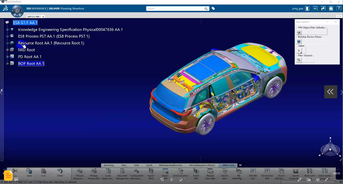
Task: Switch to NIO Collaborative LifeCycle tab
Action: tap(202, 165)
